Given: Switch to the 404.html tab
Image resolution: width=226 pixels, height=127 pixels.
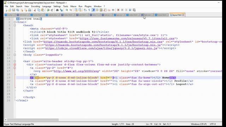Looking at the screenshot, I should [23, 15].
